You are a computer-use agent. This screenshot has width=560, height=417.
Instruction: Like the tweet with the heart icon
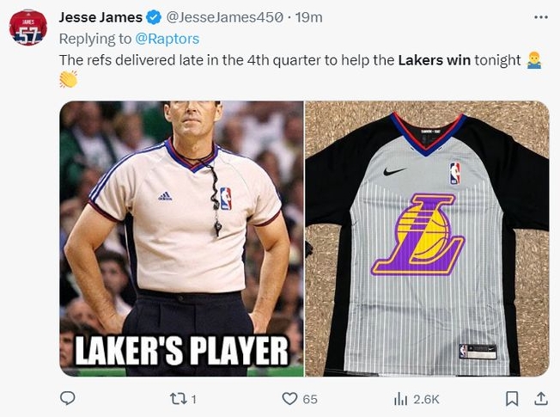click(290, 398)
